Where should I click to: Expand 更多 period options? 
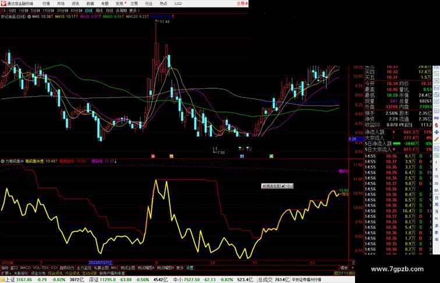pos(134,10)
